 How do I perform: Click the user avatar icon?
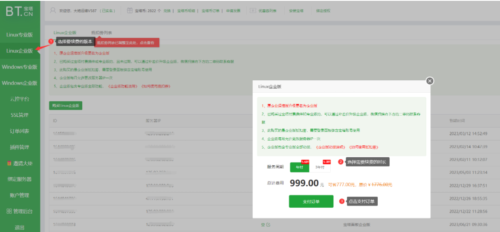[x=53, y=11]
